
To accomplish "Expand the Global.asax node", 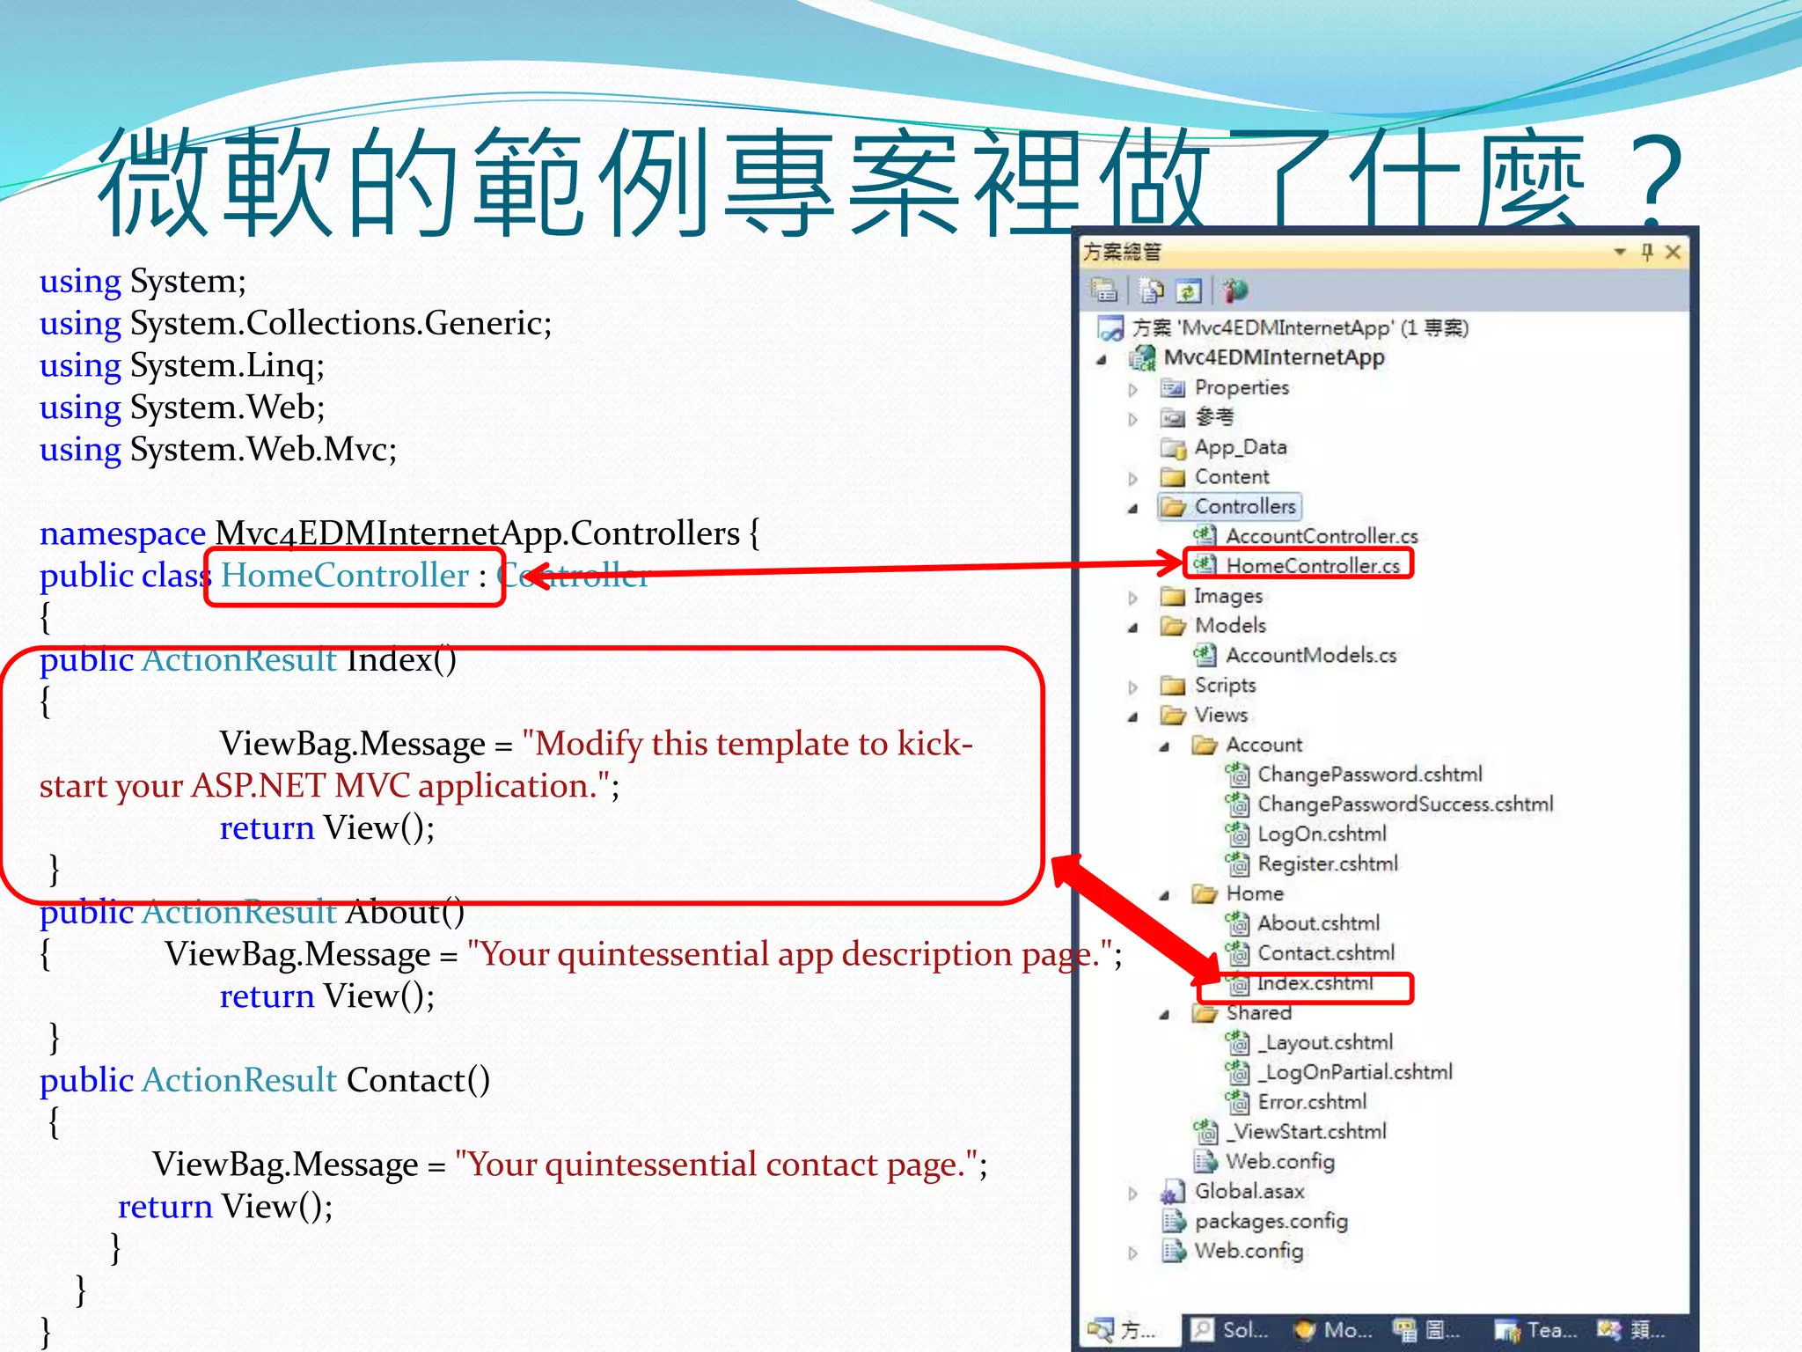I will pos(1133,1194).
